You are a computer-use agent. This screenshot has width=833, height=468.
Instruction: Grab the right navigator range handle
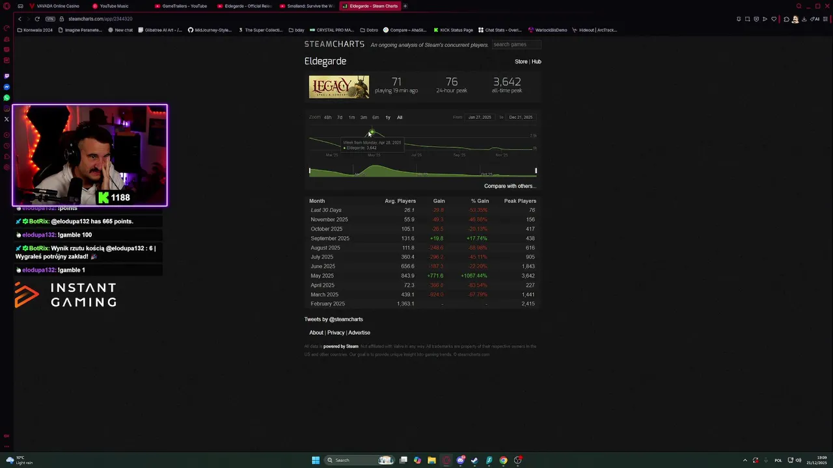536,171
